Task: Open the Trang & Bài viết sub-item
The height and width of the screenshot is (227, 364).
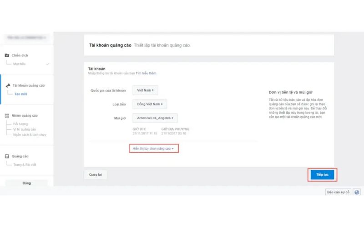Action: (x=25, y=165)
